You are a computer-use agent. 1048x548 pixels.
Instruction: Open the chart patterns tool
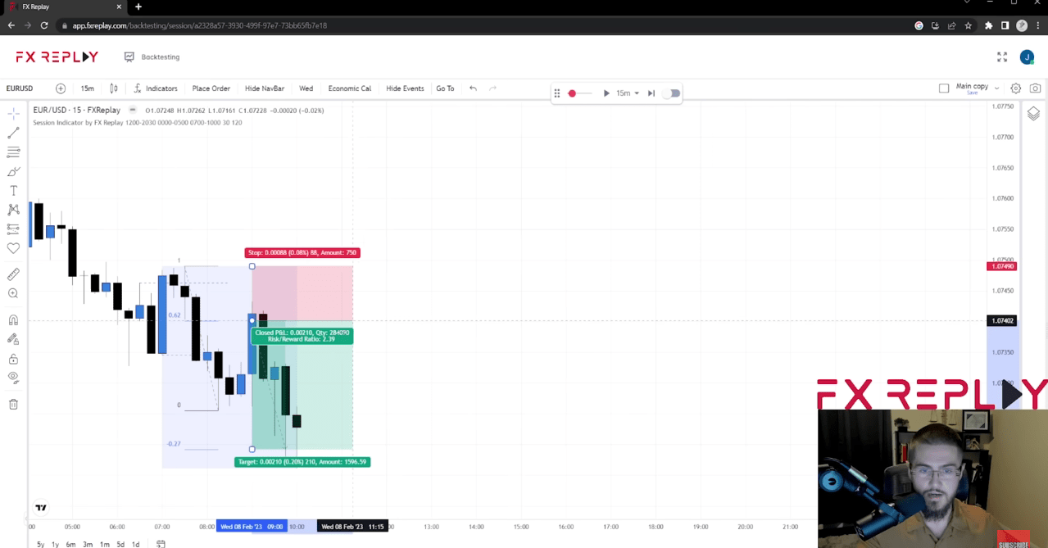pos(13,211)
